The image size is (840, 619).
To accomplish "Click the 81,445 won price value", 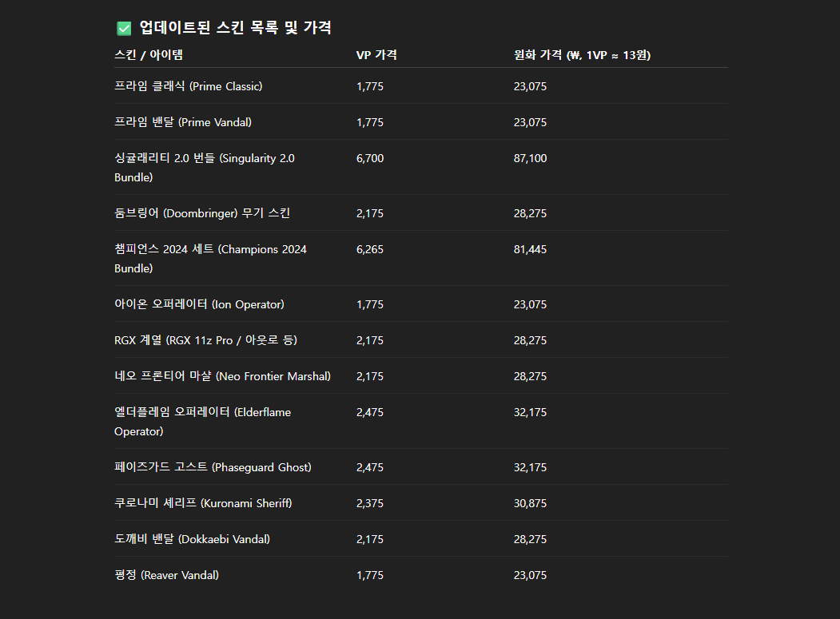I will pyautogui.click(x=530, y=249).
